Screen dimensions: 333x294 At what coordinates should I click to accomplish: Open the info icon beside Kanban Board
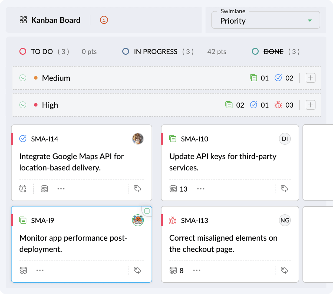click(x=104, y=20)
